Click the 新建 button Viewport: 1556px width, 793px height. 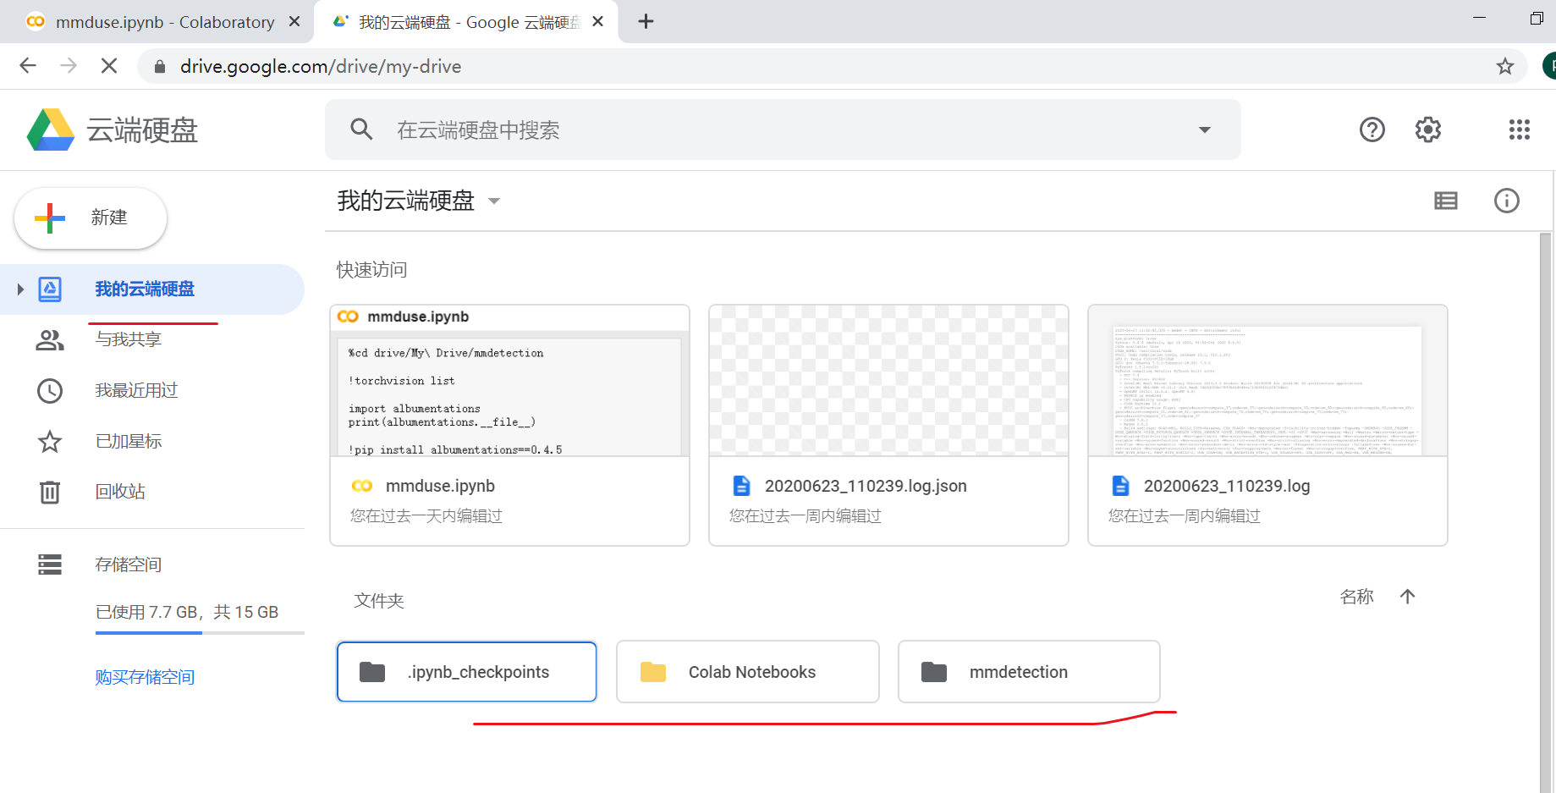(x=90, y=218)
